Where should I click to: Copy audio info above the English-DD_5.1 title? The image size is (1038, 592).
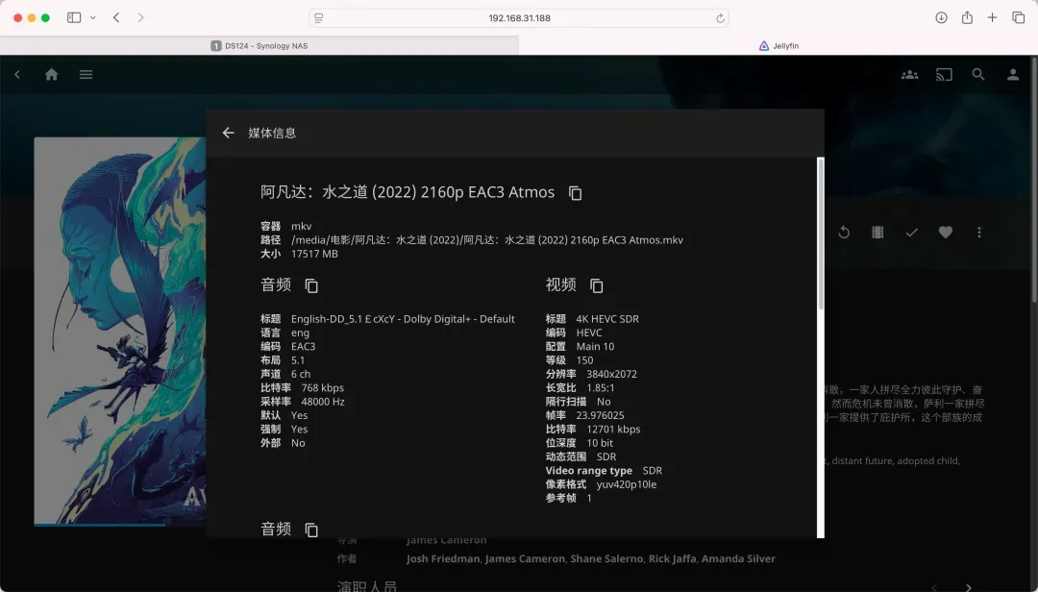click(311, 285)
